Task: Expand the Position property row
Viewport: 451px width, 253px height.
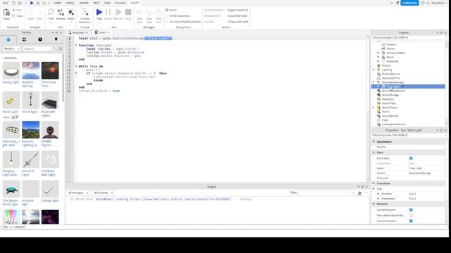Action: click(378, 194)
